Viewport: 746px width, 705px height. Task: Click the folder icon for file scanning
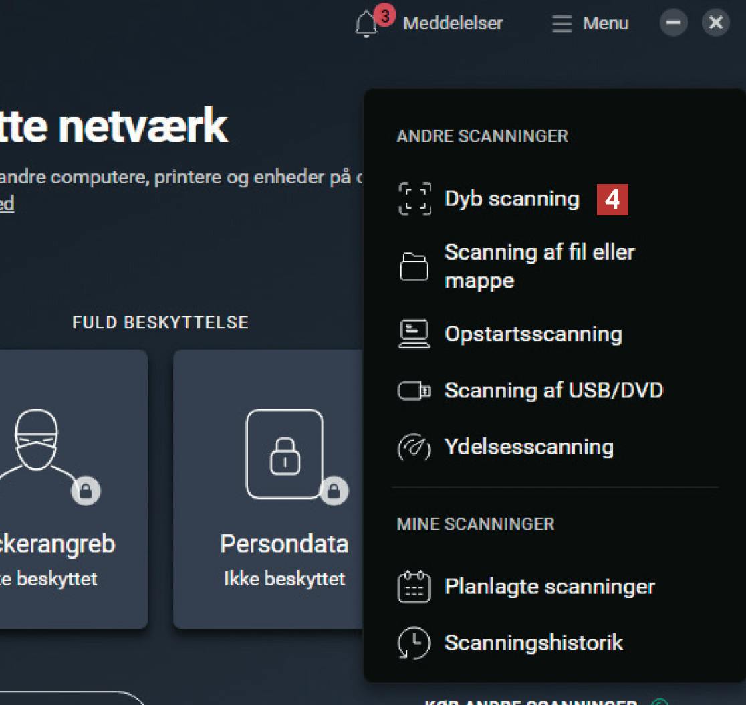click(x=414, y=266)
